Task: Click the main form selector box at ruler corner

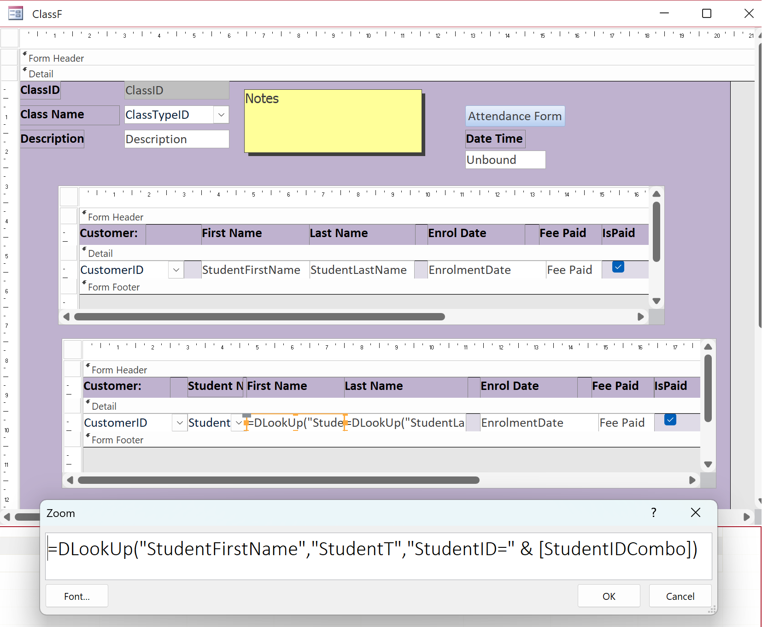Action: (10, 38)
